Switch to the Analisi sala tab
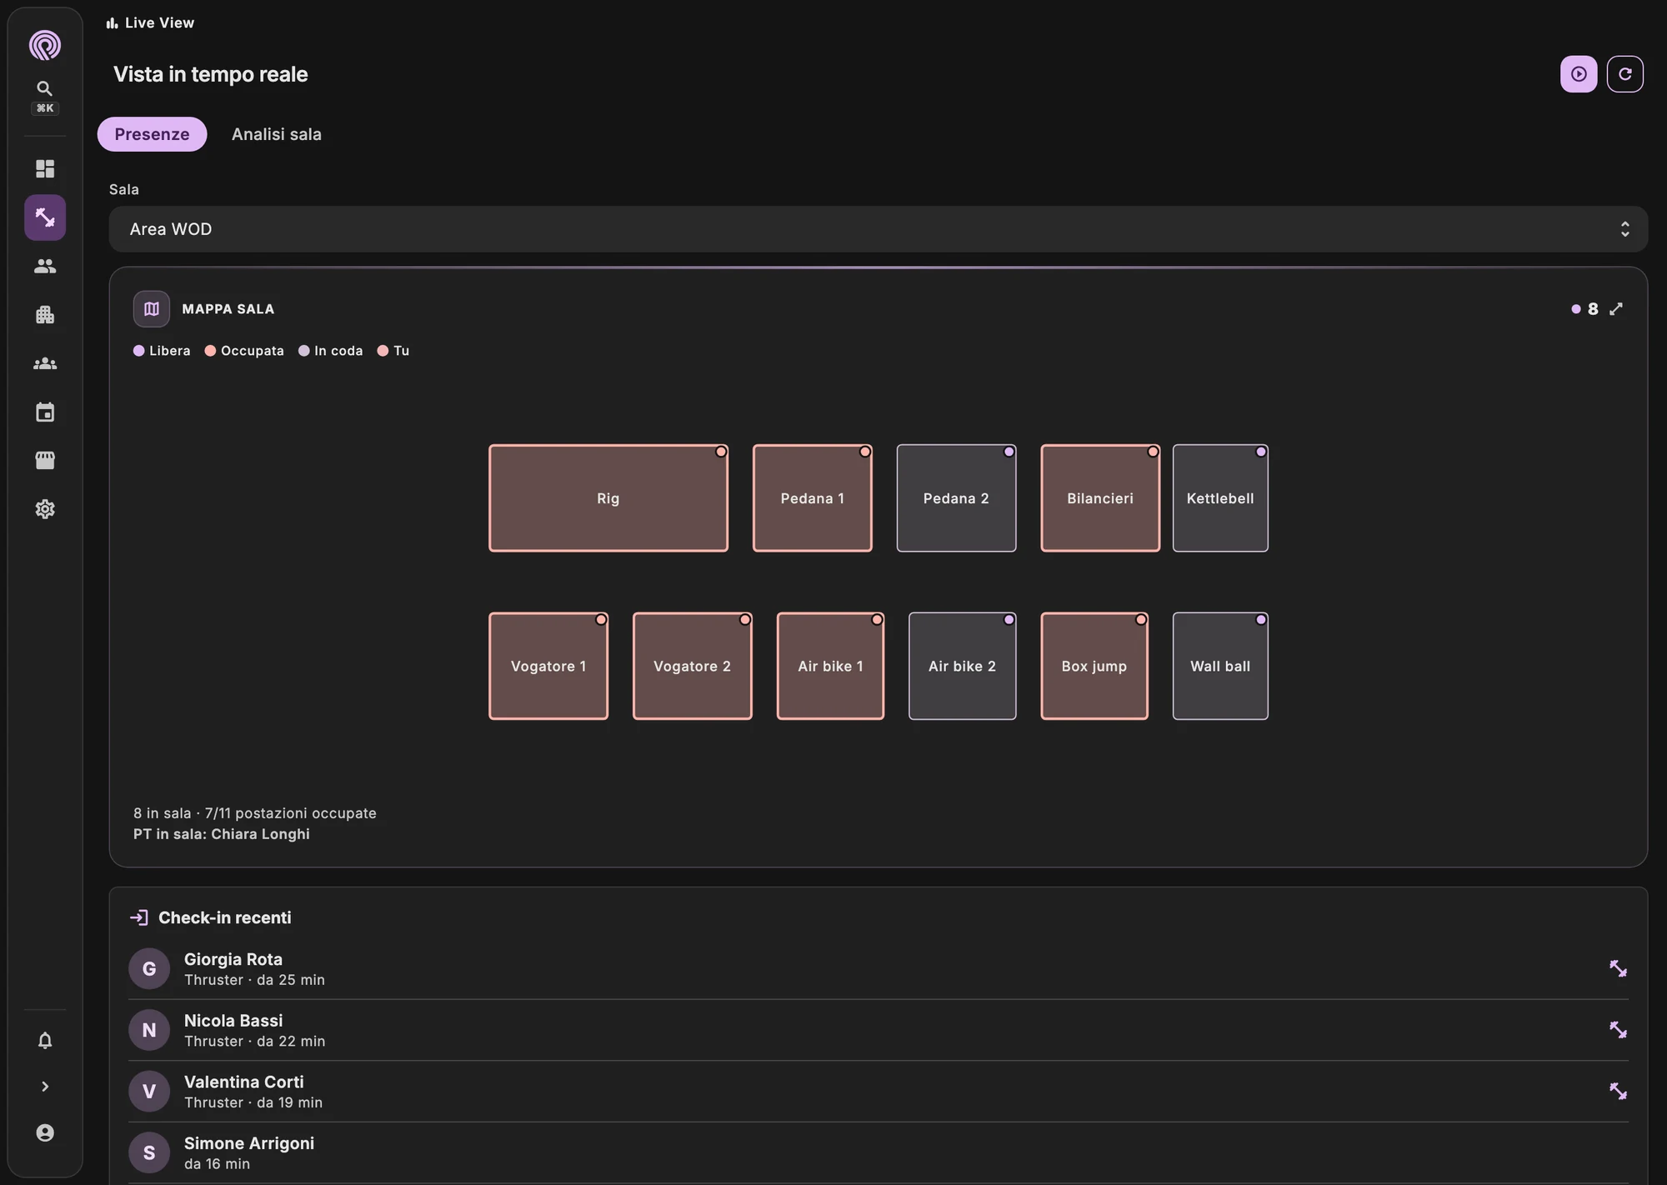This screenshot has height=1185, width=1667. (277, 134)
